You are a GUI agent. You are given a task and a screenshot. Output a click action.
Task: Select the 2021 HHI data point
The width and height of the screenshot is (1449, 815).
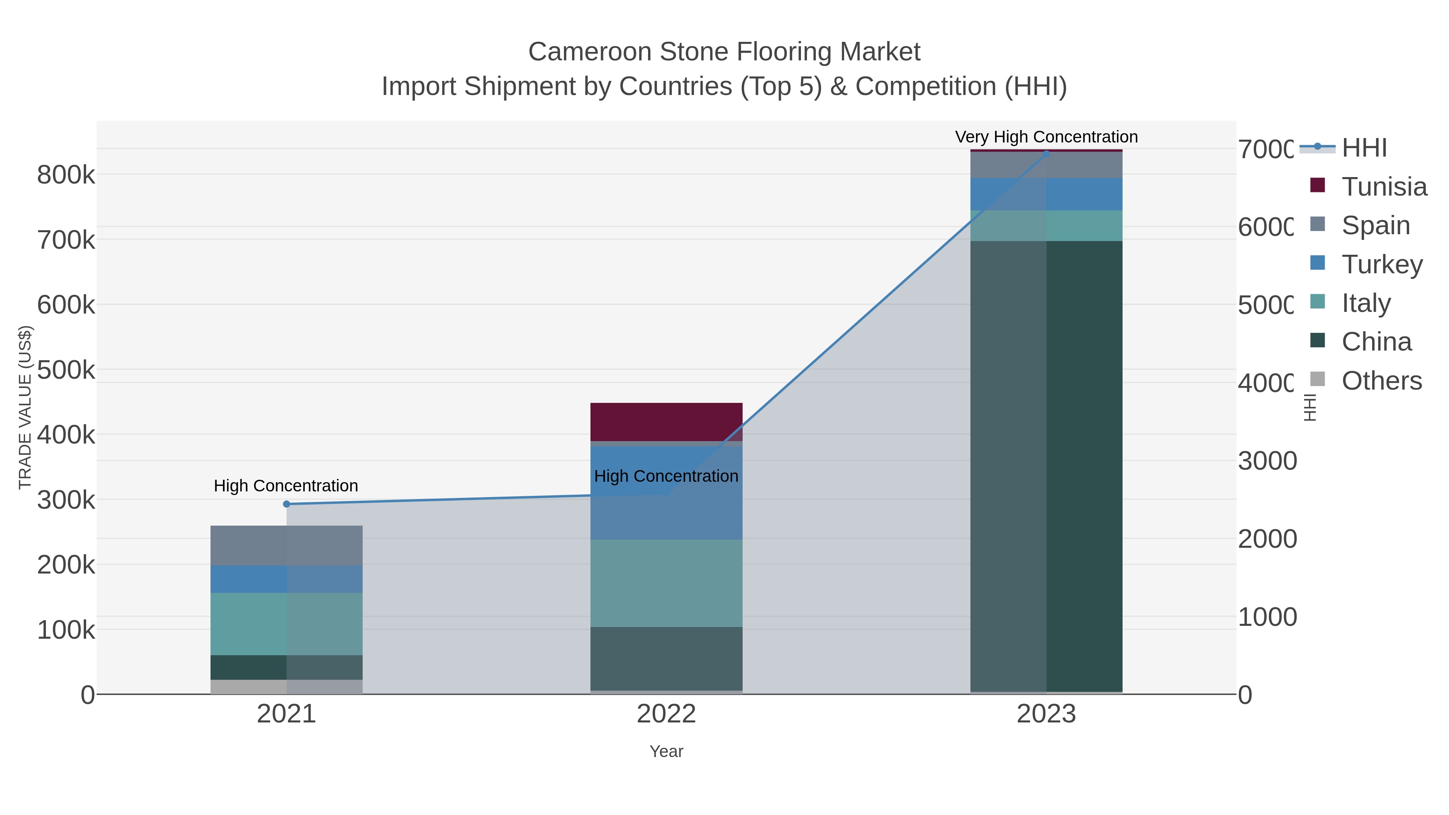(286, 504)
